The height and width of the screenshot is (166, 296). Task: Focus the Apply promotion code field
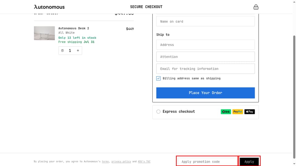click(x=207, y=162)
